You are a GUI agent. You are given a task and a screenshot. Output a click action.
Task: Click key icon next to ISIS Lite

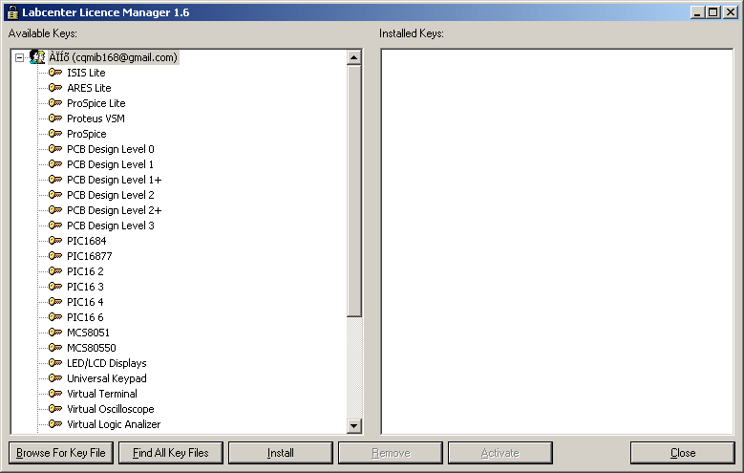[55, 73]
